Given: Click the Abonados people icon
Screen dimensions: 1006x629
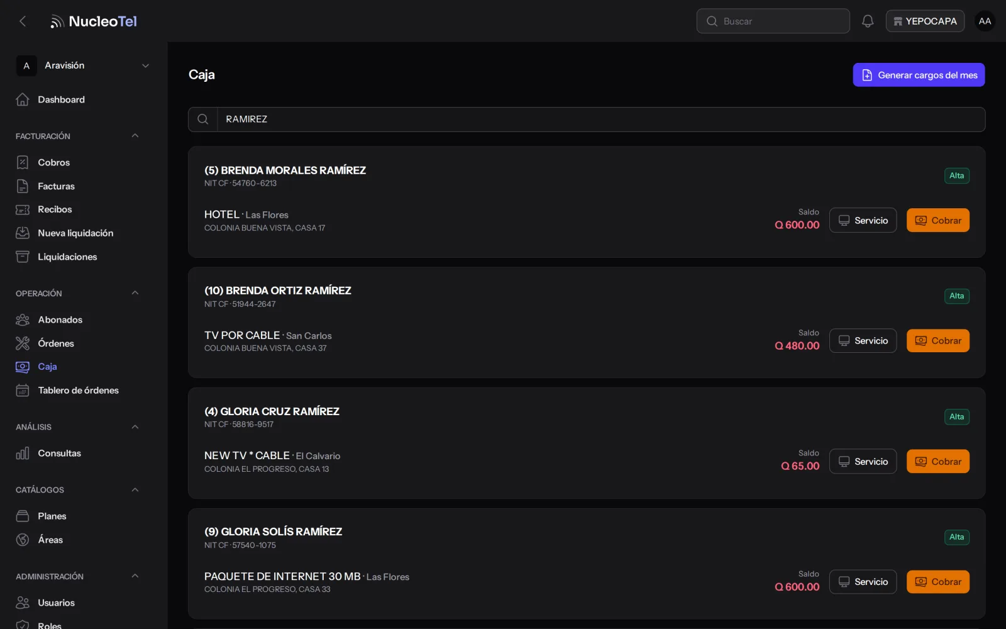Looking at the screenshot, I should click(x=23, y=320).
